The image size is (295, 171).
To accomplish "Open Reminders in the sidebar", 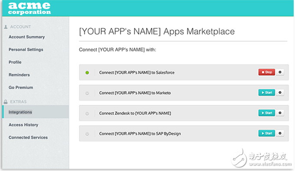I will [19, 75].
